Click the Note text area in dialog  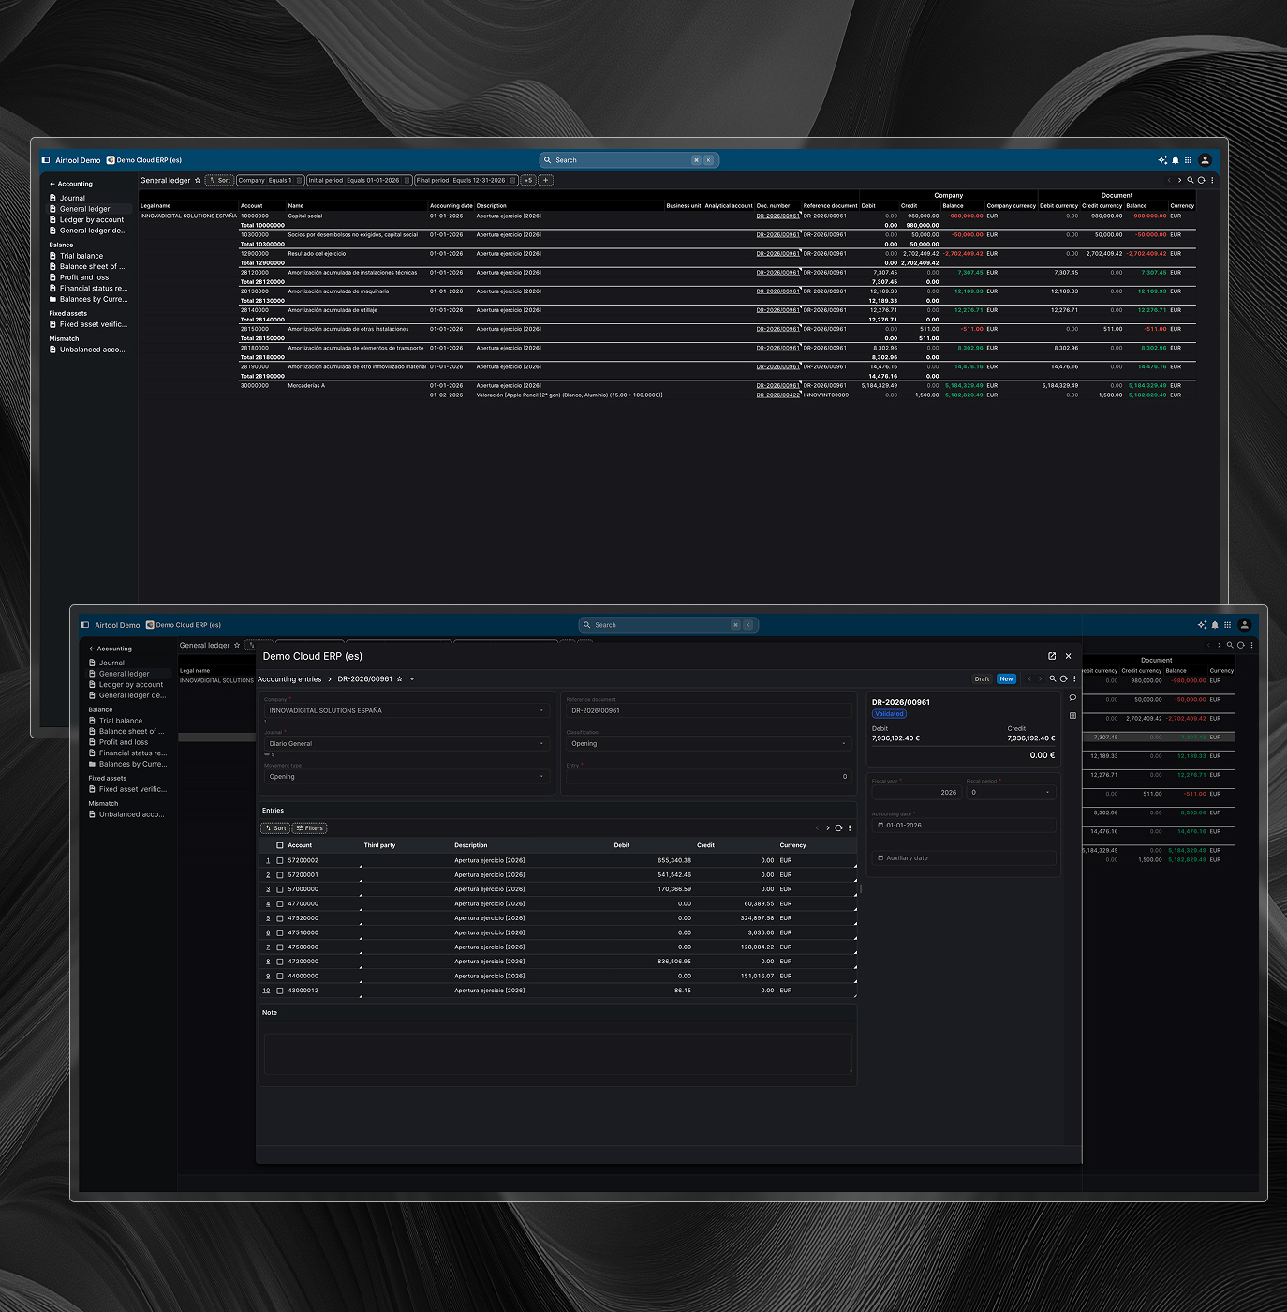[558, 1053]
